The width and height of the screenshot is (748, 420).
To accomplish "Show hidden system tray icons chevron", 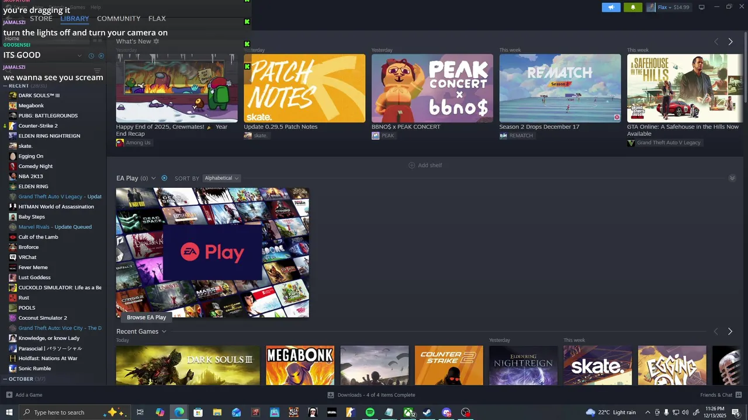I will [x=647, y=412].
